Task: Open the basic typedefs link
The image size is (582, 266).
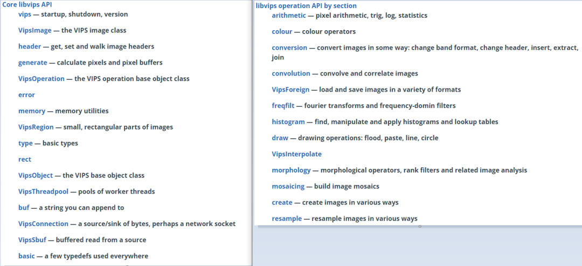Action: 26,256
